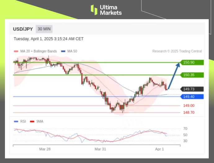Click the Ultima Markets brand name text

pos(110,10)
